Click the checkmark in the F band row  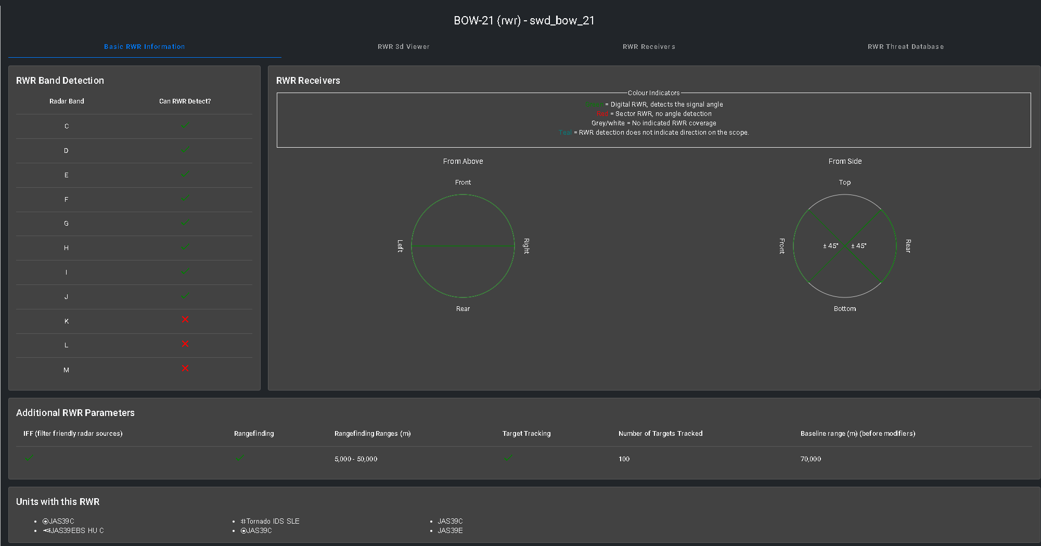(x=185, y=198)
